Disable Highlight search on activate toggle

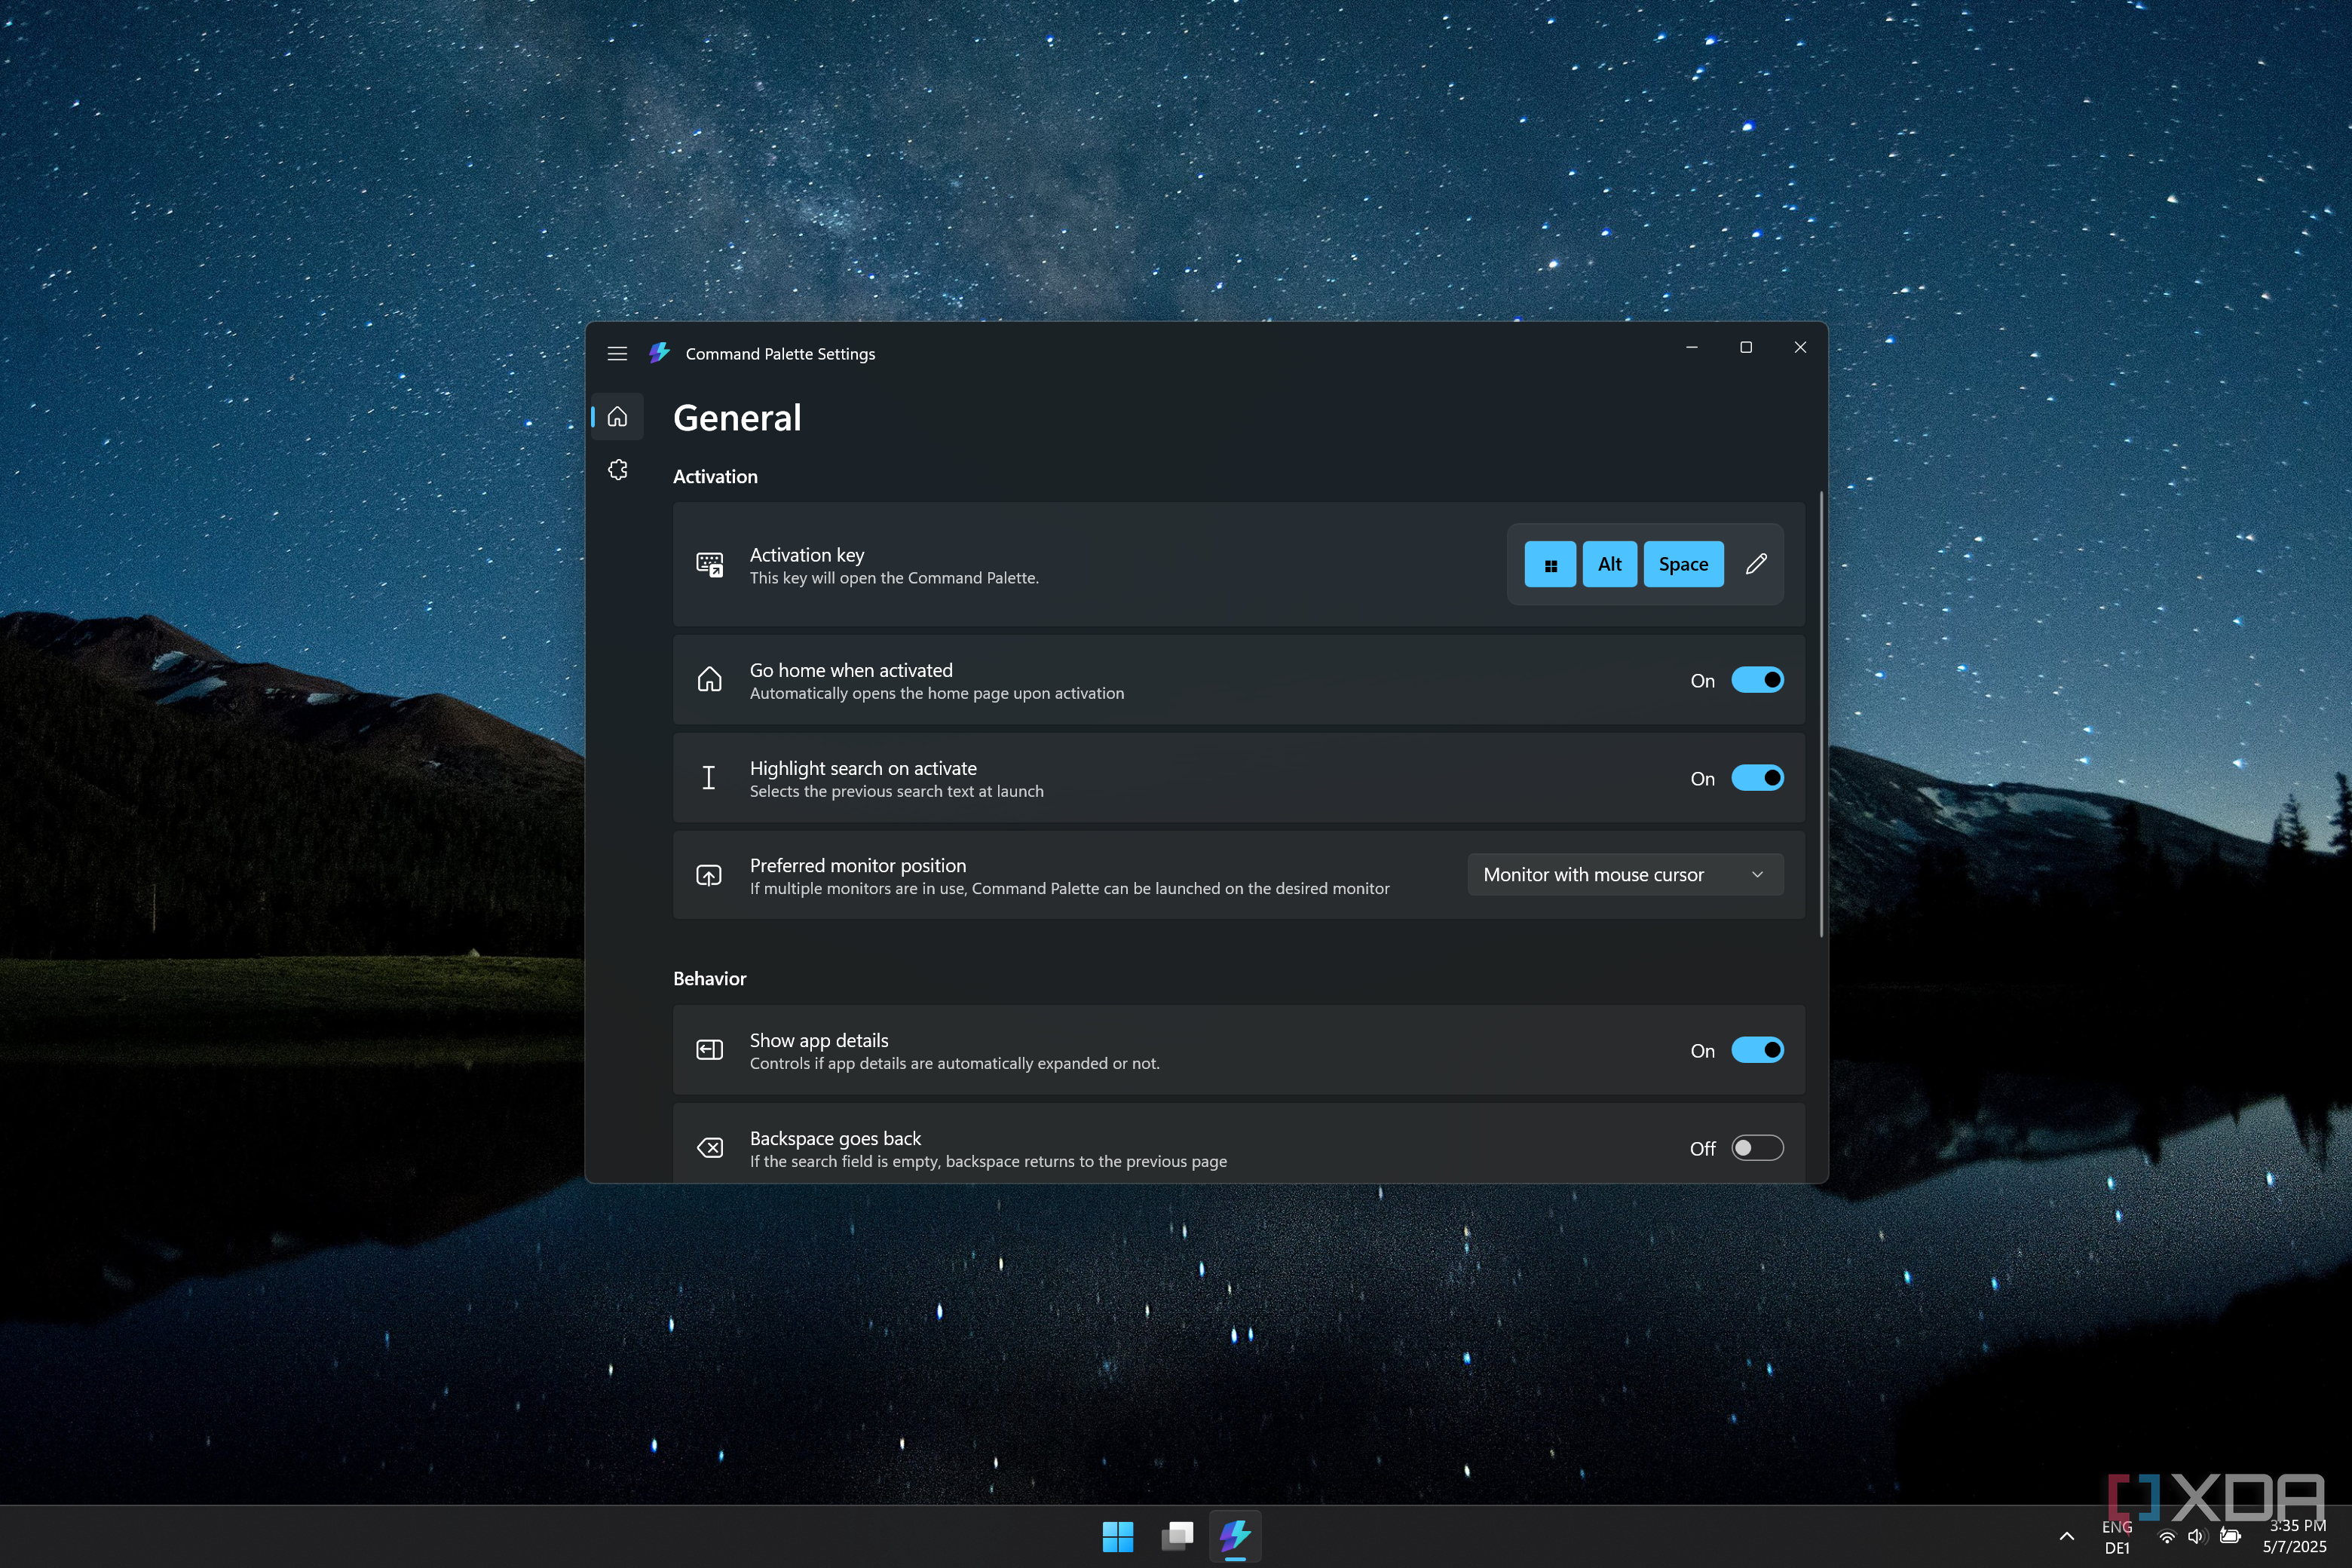1757,778
